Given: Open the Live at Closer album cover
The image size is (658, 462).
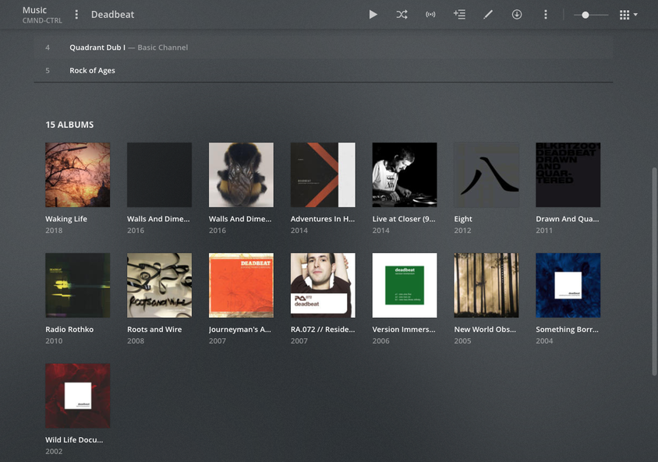Looking at the screenshot, I should 405,175.
